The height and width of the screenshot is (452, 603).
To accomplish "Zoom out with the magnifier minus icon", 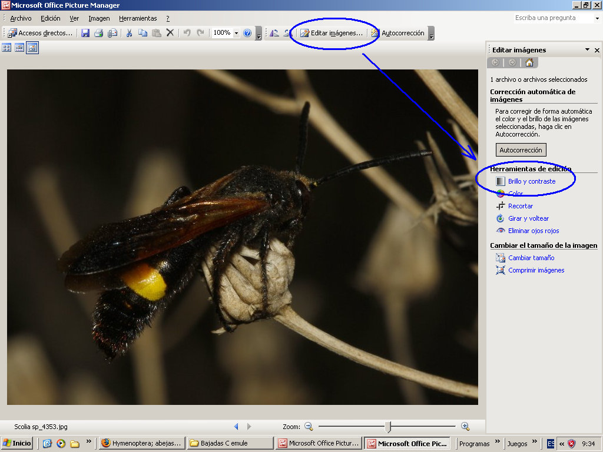I will (308, 427).
